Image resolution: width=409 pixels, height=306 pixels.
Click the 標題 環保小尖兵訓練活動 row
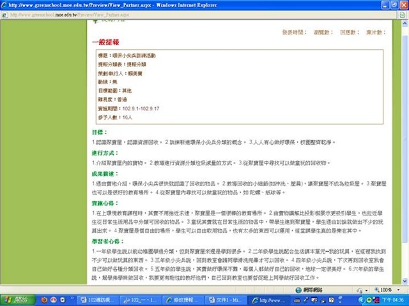pyautogui.click(x=127, y=55)
